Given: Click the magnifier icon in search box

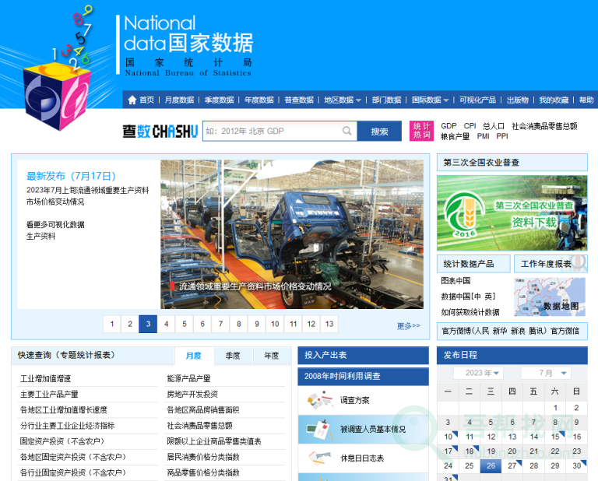Looking at the screenshot, I should (347, 132).
